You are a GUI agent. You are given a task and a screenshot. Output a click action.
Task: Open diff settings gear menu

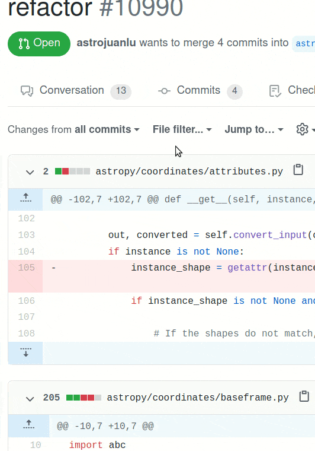pos(306,129)
